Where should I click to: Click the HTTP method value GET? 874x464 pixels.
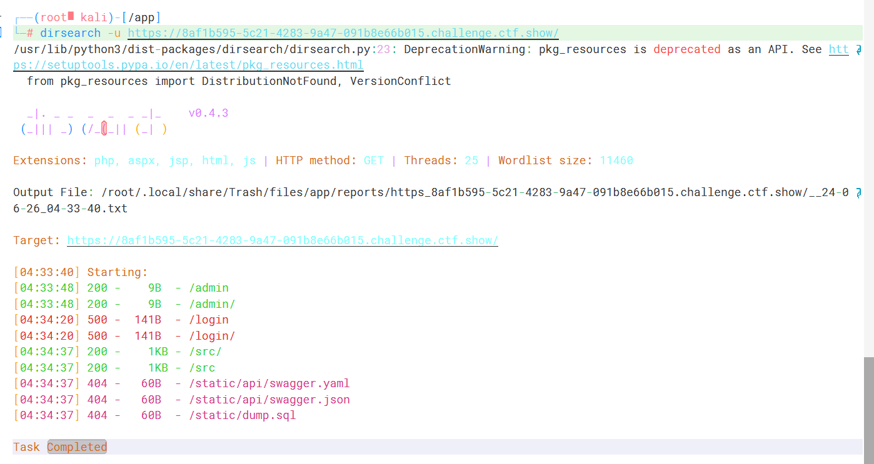click(374, 160)
